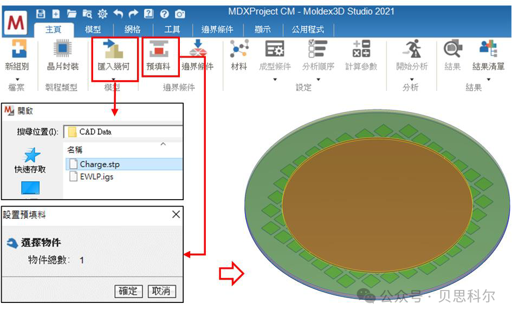512x317 pixels.
Task: Click the desktop monitor icon in open dialog
Action: [30, 188]
